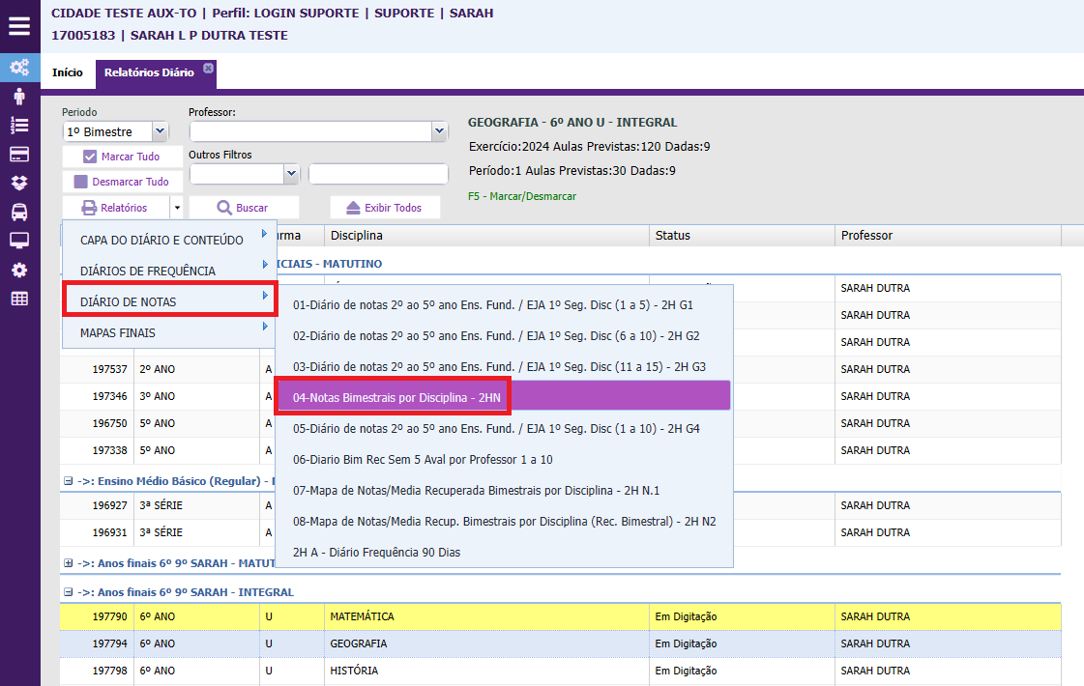This screenshot has height=686, width=1084.
Task: Expand the Anos finais MATUTINO group
Action: pyautogui.click(x=68, y=562)
